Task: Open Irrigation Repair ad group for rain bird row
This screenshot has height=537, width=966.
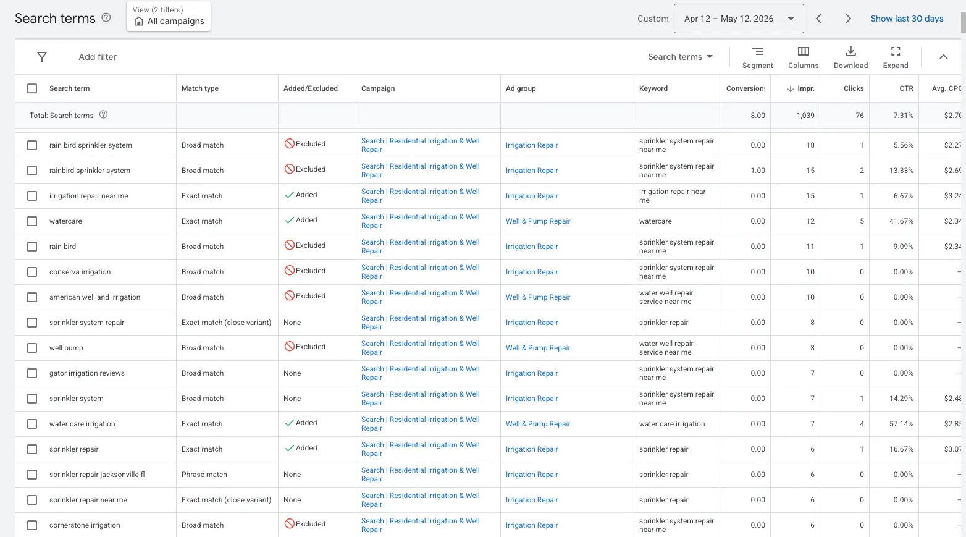Action: click(532, 247)
